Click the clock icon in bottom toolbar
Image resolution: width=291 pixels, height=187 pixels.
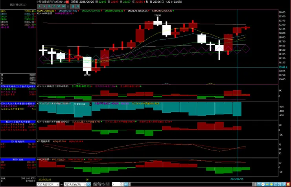tap(263, 184)
